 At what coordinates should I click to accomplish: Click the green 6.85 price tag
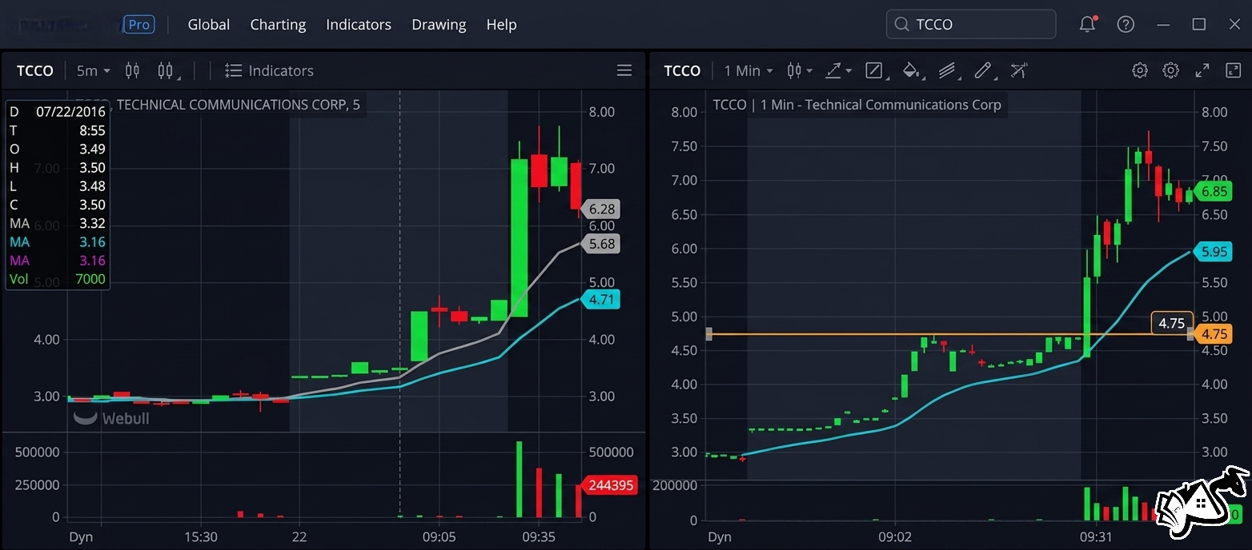coord(1214,192)
